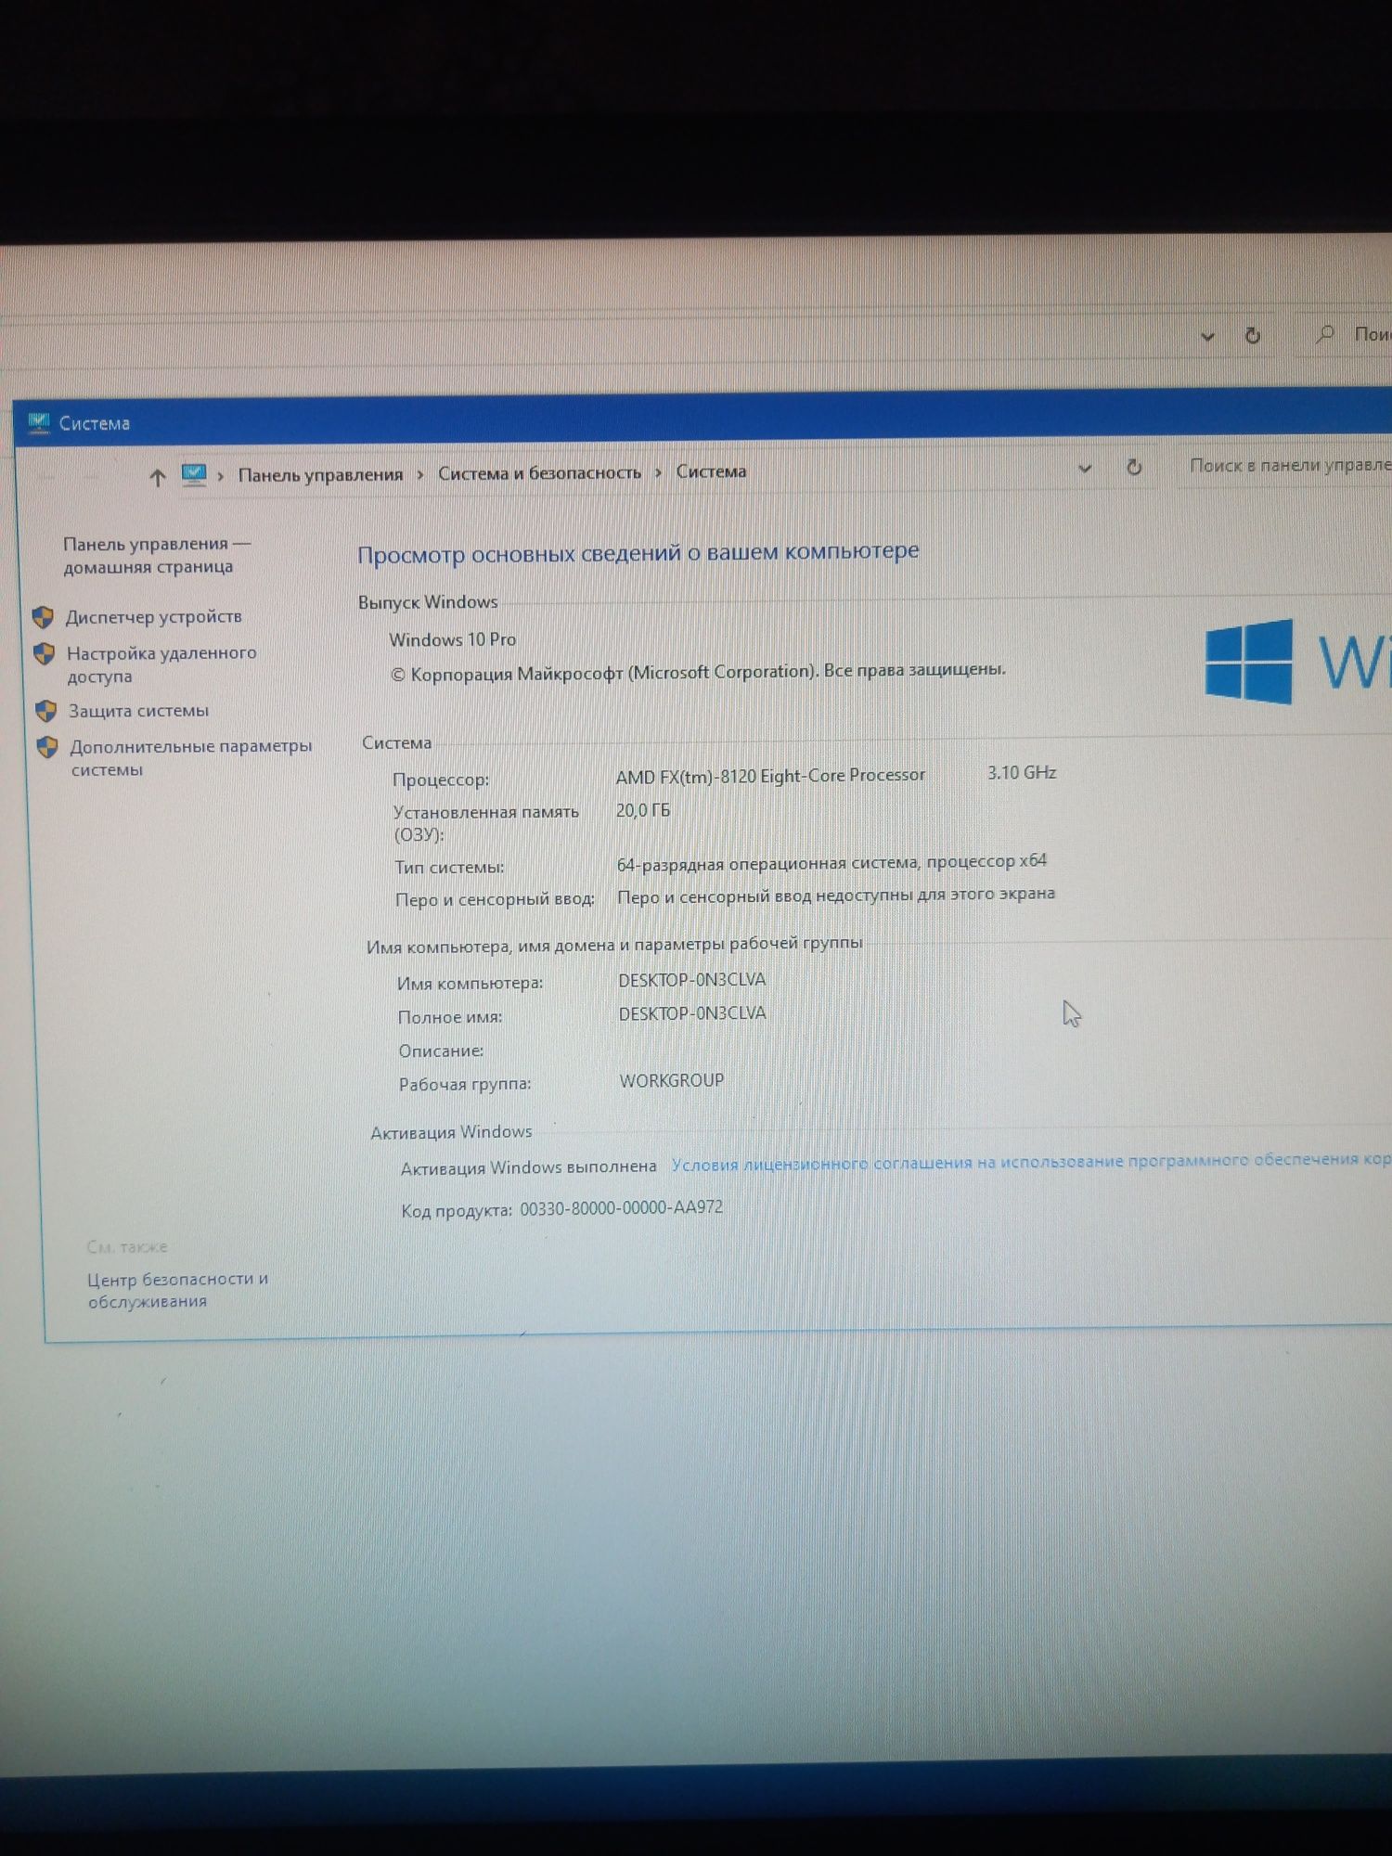Open address bar history dropdown in System window
This screenshot has height=1856, width=1392.
[x=1084, y=469]
